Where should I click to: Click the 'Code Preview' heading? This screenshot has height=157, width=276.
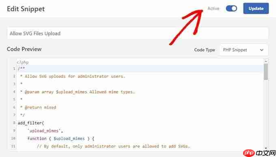click(x=24, y=49)
